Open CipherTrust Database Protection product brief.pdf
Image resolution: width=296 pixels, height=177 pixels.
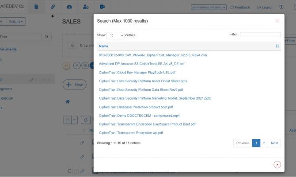pos(136,107)
